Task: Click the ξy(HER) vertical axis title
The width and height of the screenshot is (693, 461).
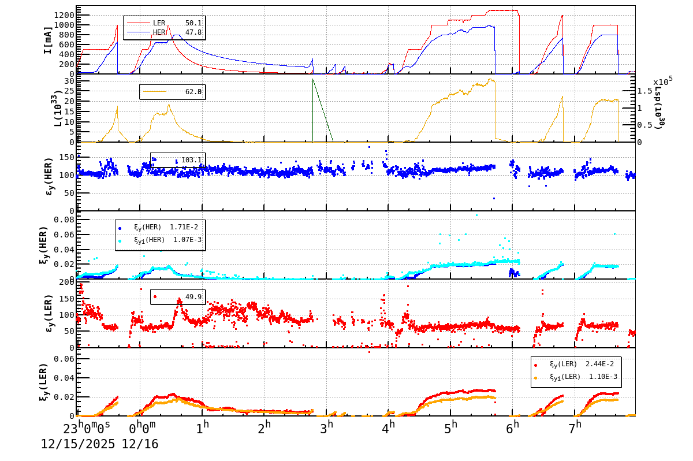Action: pyautogui.click(x=44, y=244)
